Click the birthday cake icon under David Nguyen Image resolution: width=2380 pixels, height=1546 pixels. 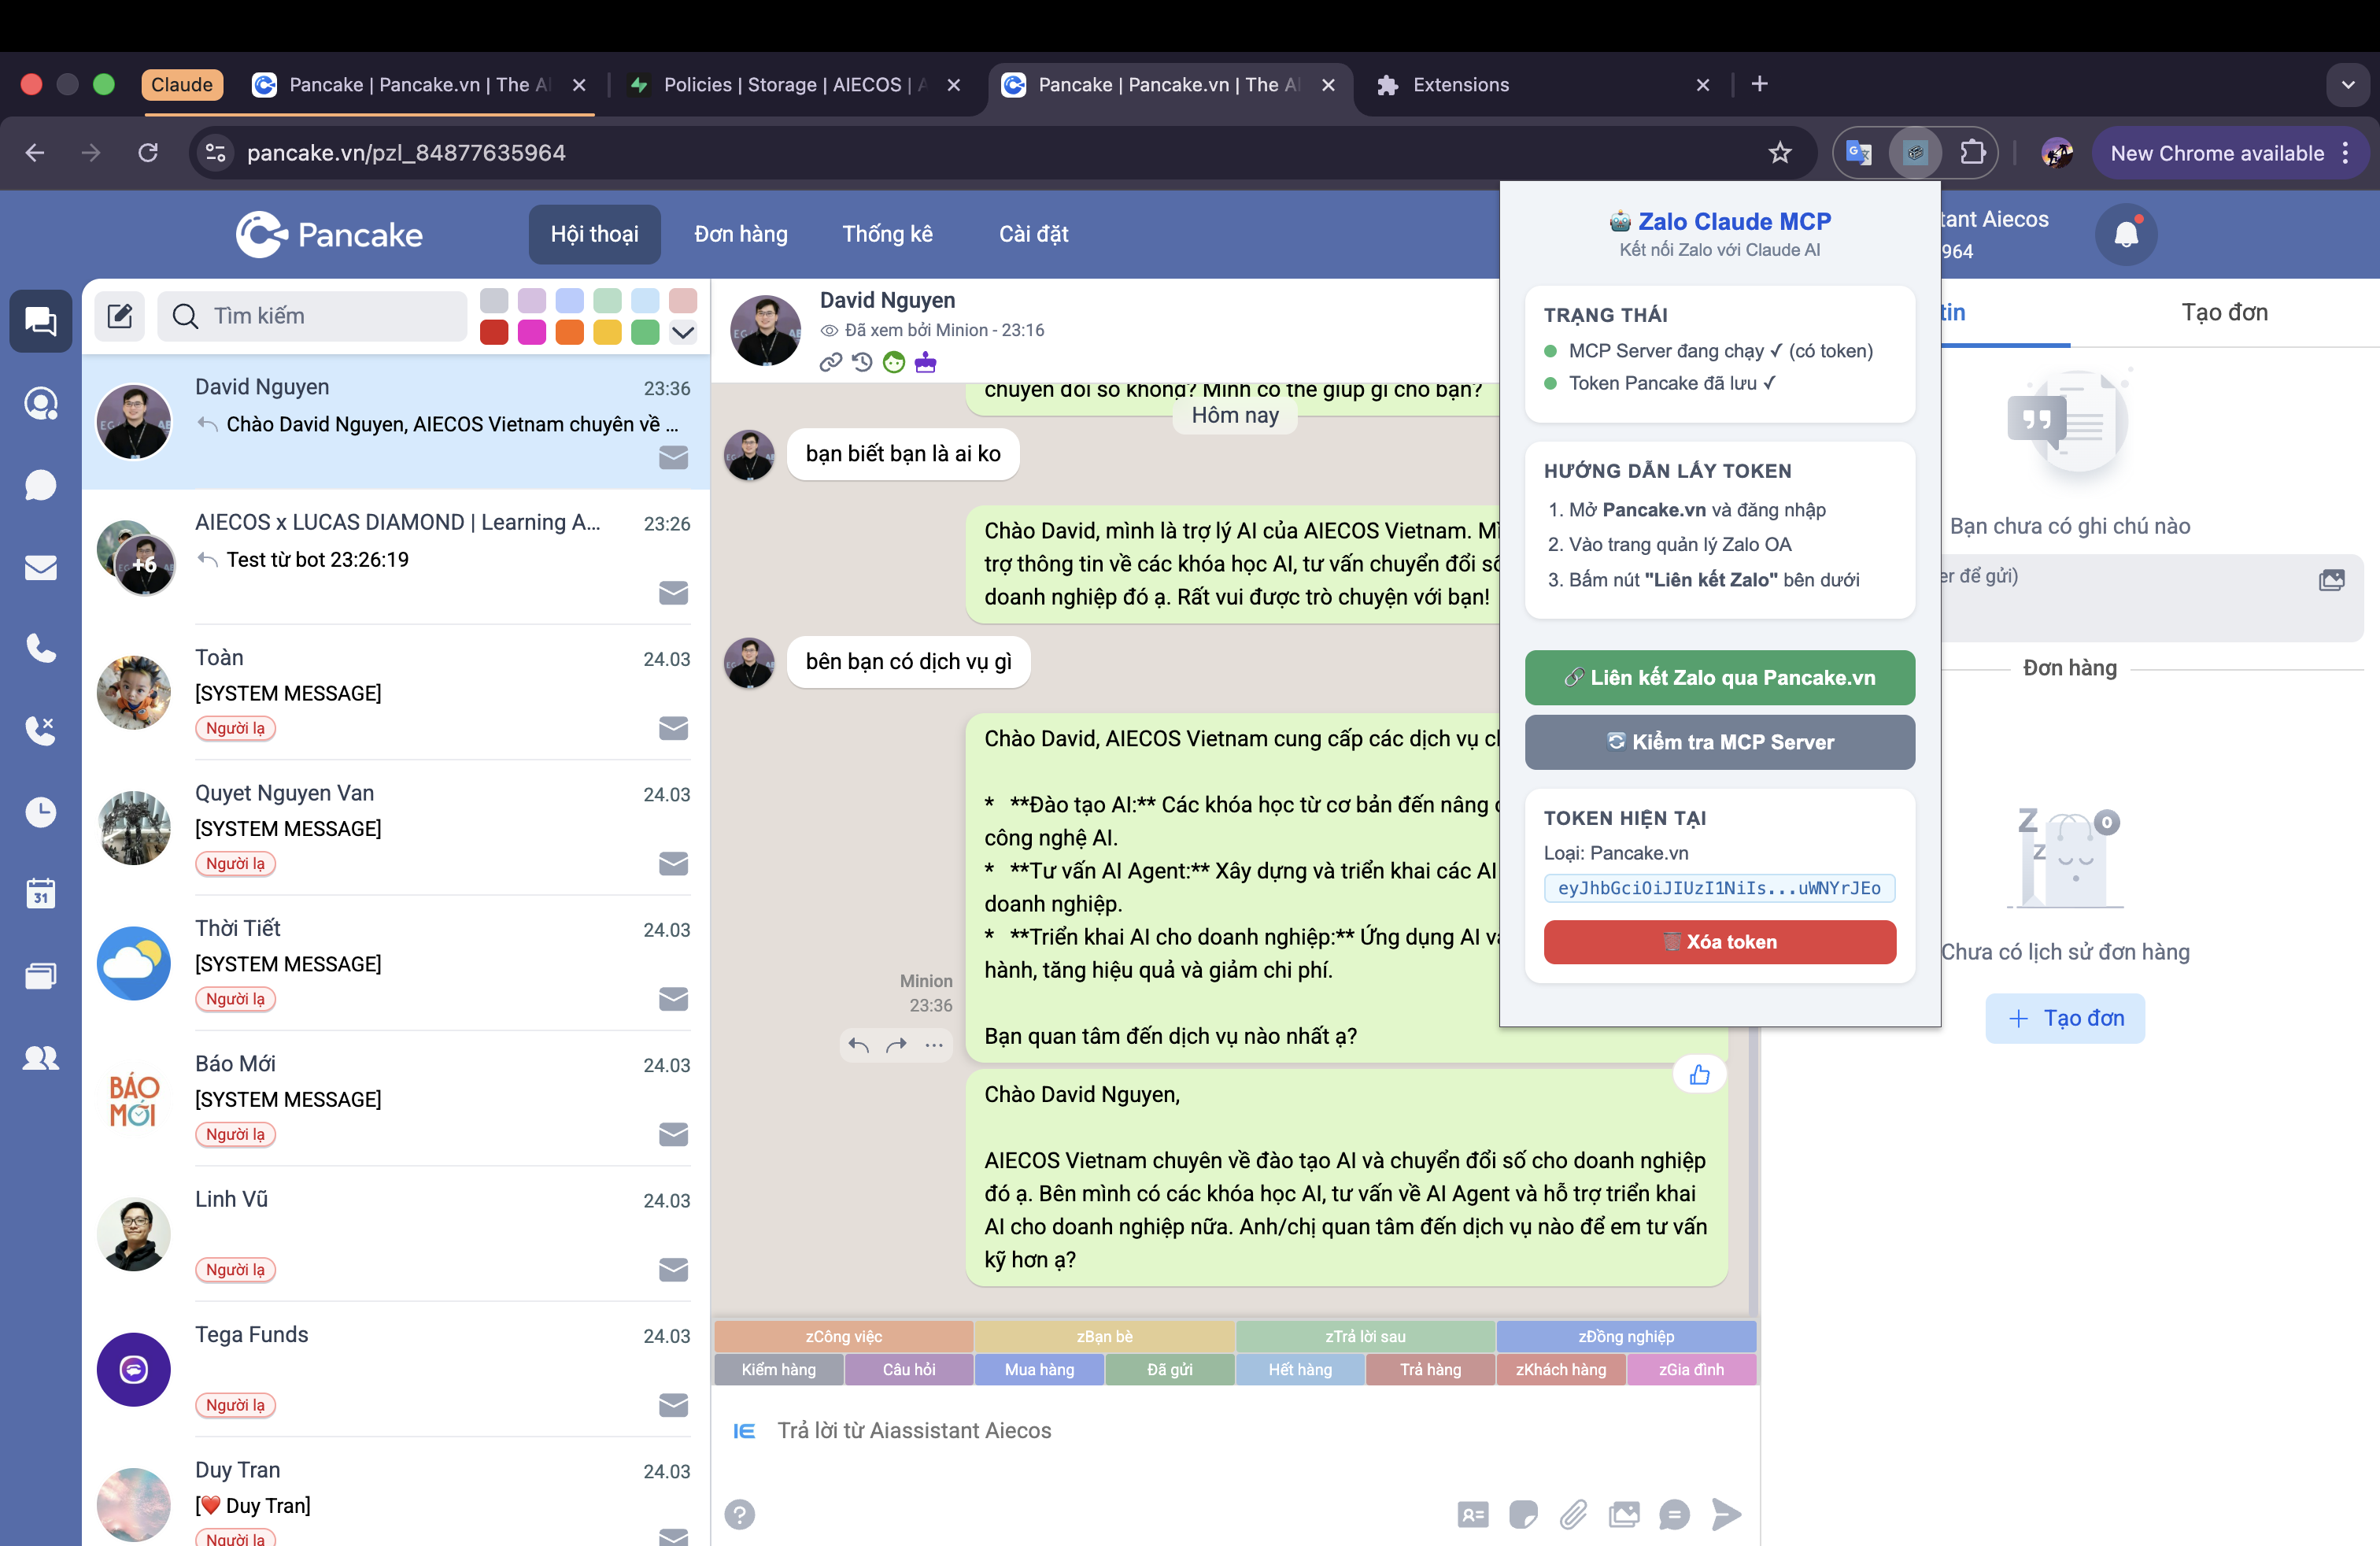926,362
